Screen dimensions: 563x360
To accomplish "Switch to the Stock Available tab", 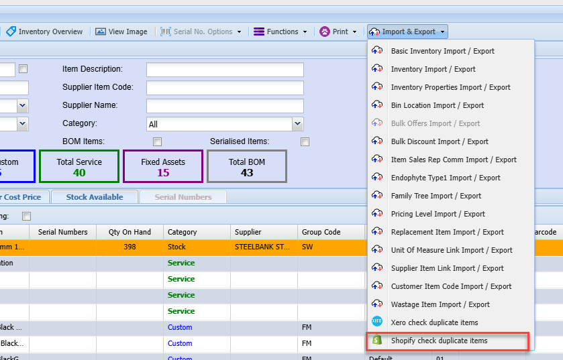I will (94, 197).
